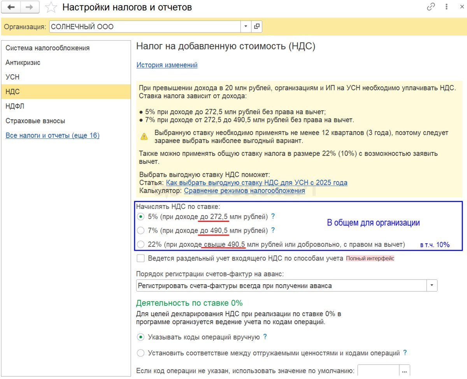Open Система налогообложения section
The width and height of the screenshot is (467, 379).
66,48
